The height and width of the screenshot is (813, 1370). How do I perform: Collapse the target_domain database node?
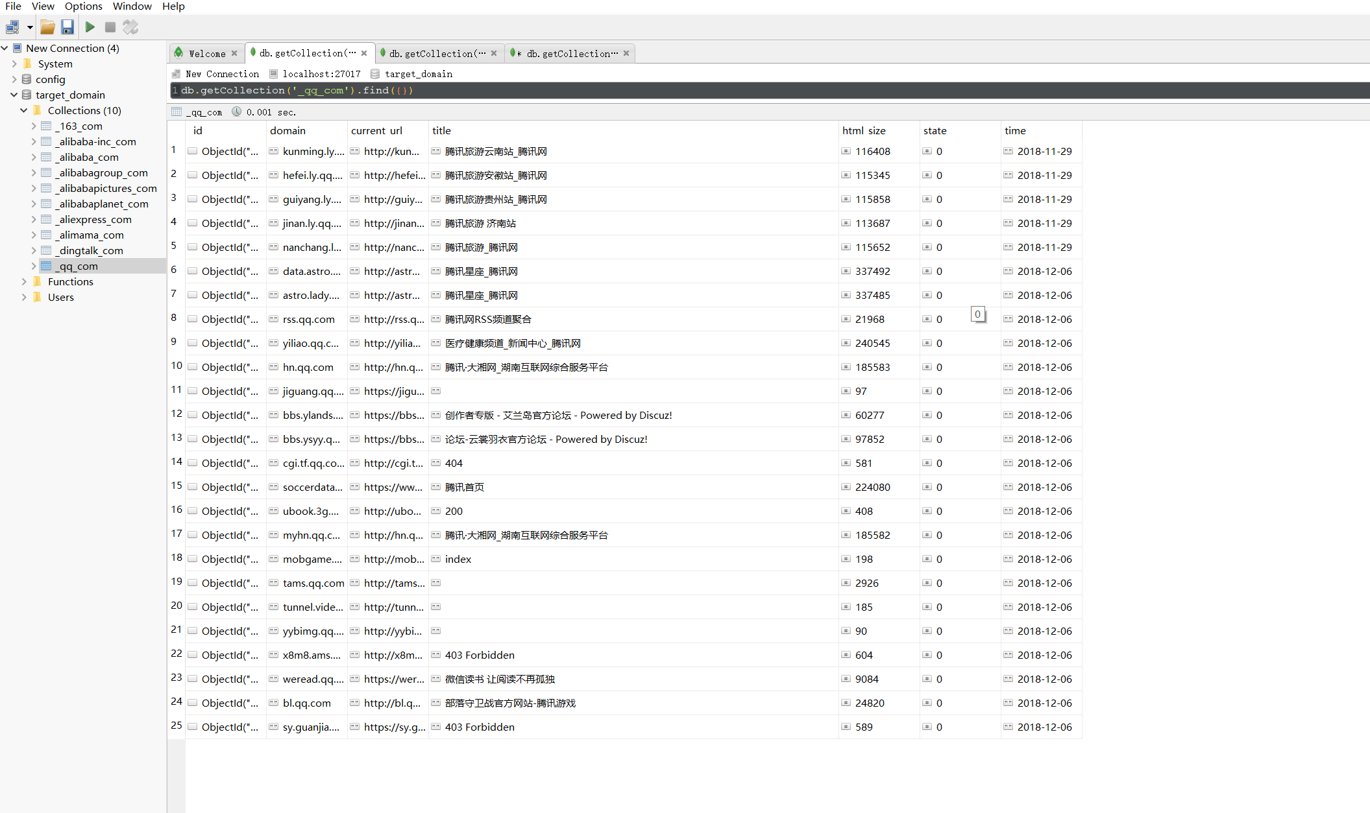point(14,95)
